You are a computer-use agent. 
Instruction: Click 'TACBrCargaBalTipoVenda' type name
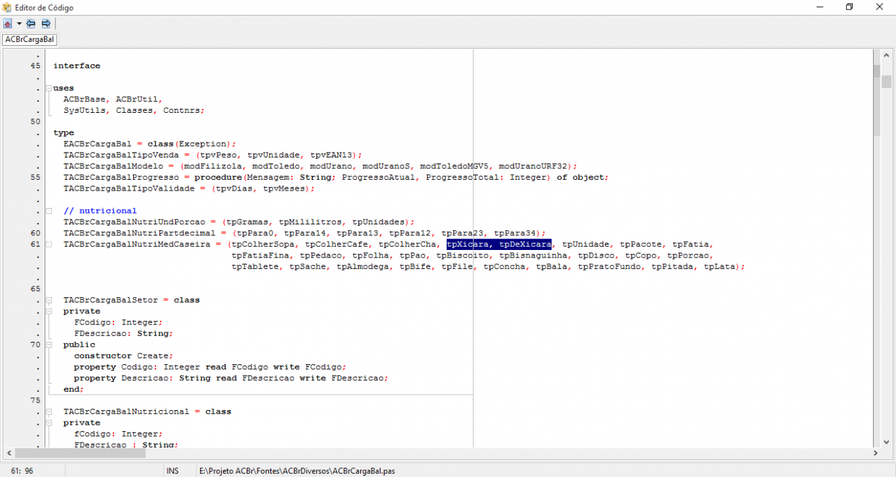[x=121, y=155]
